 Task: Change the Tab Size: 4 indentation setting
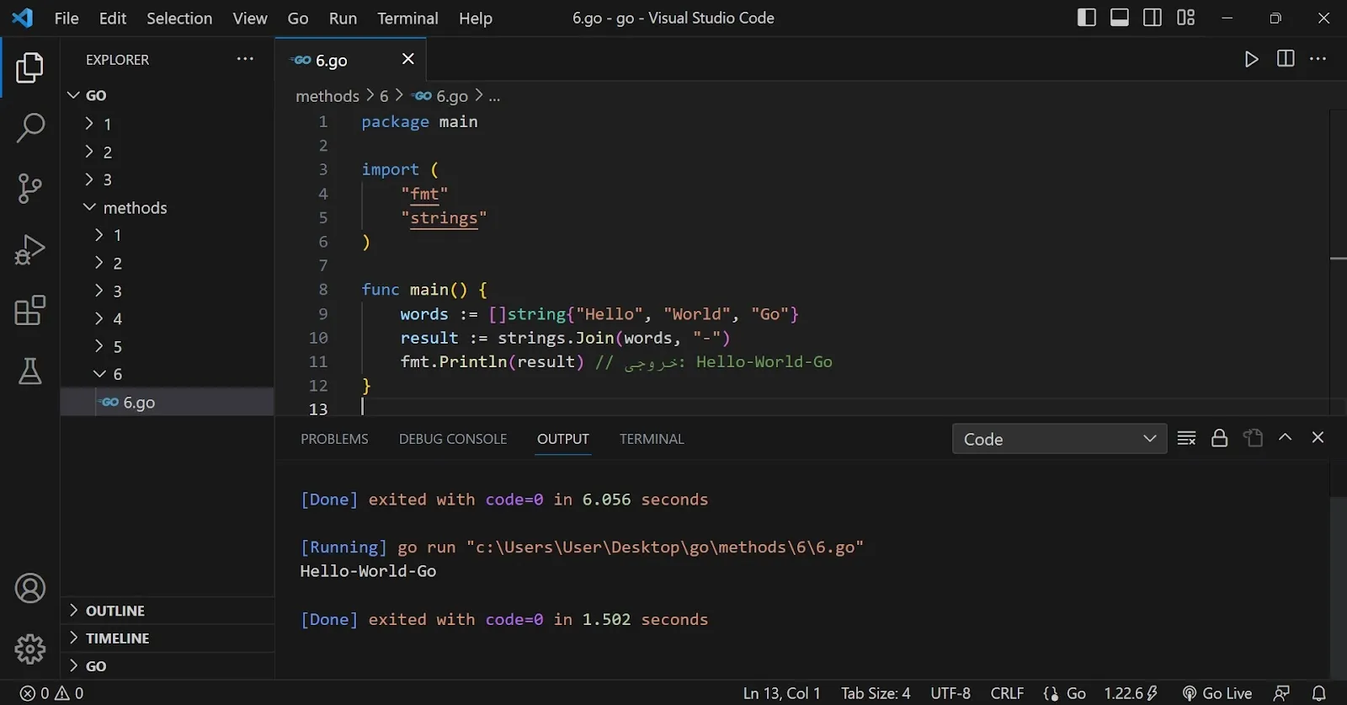click(x=876, y=693)
